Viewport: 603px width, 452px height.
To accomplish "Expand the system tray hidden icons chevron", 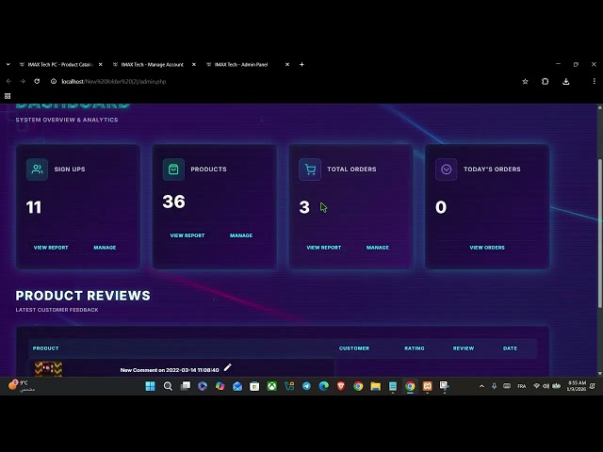I will (481, 386).
